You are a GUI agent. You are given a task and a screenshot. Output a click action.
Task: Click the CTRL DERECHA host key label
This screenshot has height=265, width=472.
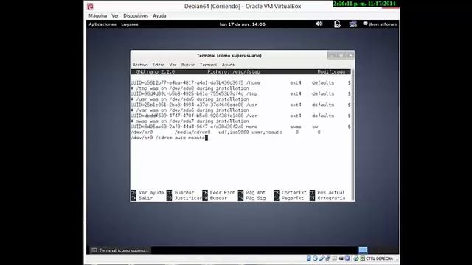coord(379,258)
